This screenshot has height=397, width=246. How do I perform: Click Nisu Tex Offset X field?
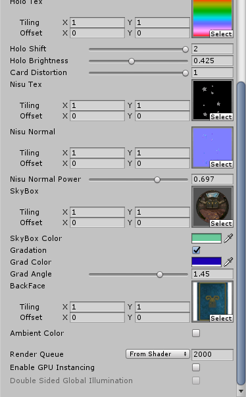click(x=97, y=116)
